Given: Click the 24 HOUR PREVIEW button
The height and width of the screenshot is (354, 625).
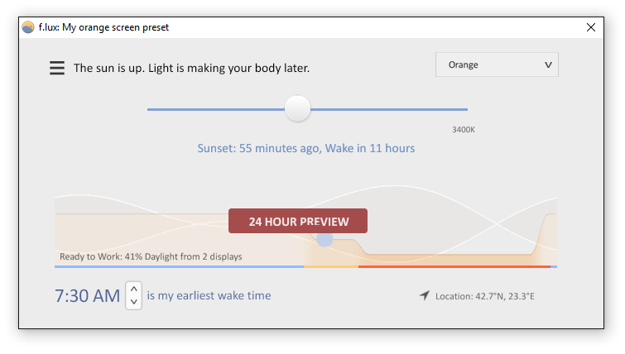Looking at the screenshot, I should pyautogui.click(x=298, y=221).
